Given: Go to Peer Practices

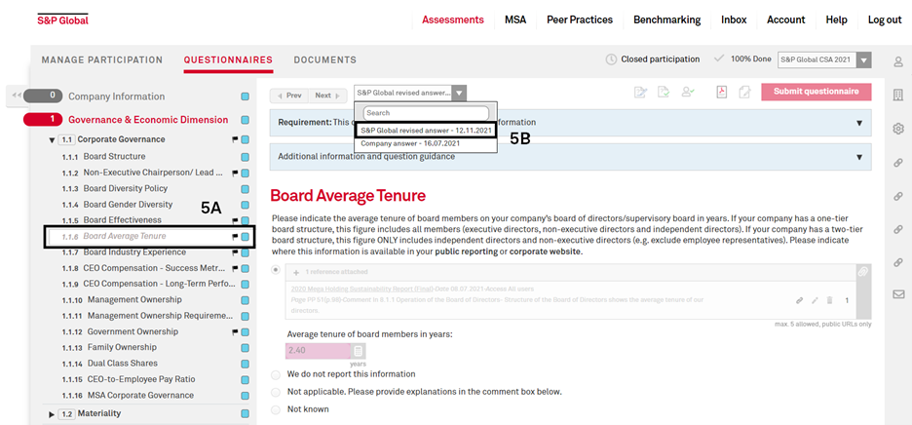Looking at the screenshot, I should tap(580, 19).
